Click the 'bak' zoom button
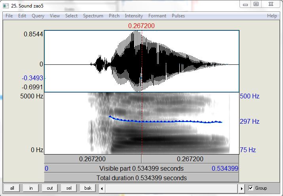This screenshot has width=283, height=196. [x=88, y=188]
